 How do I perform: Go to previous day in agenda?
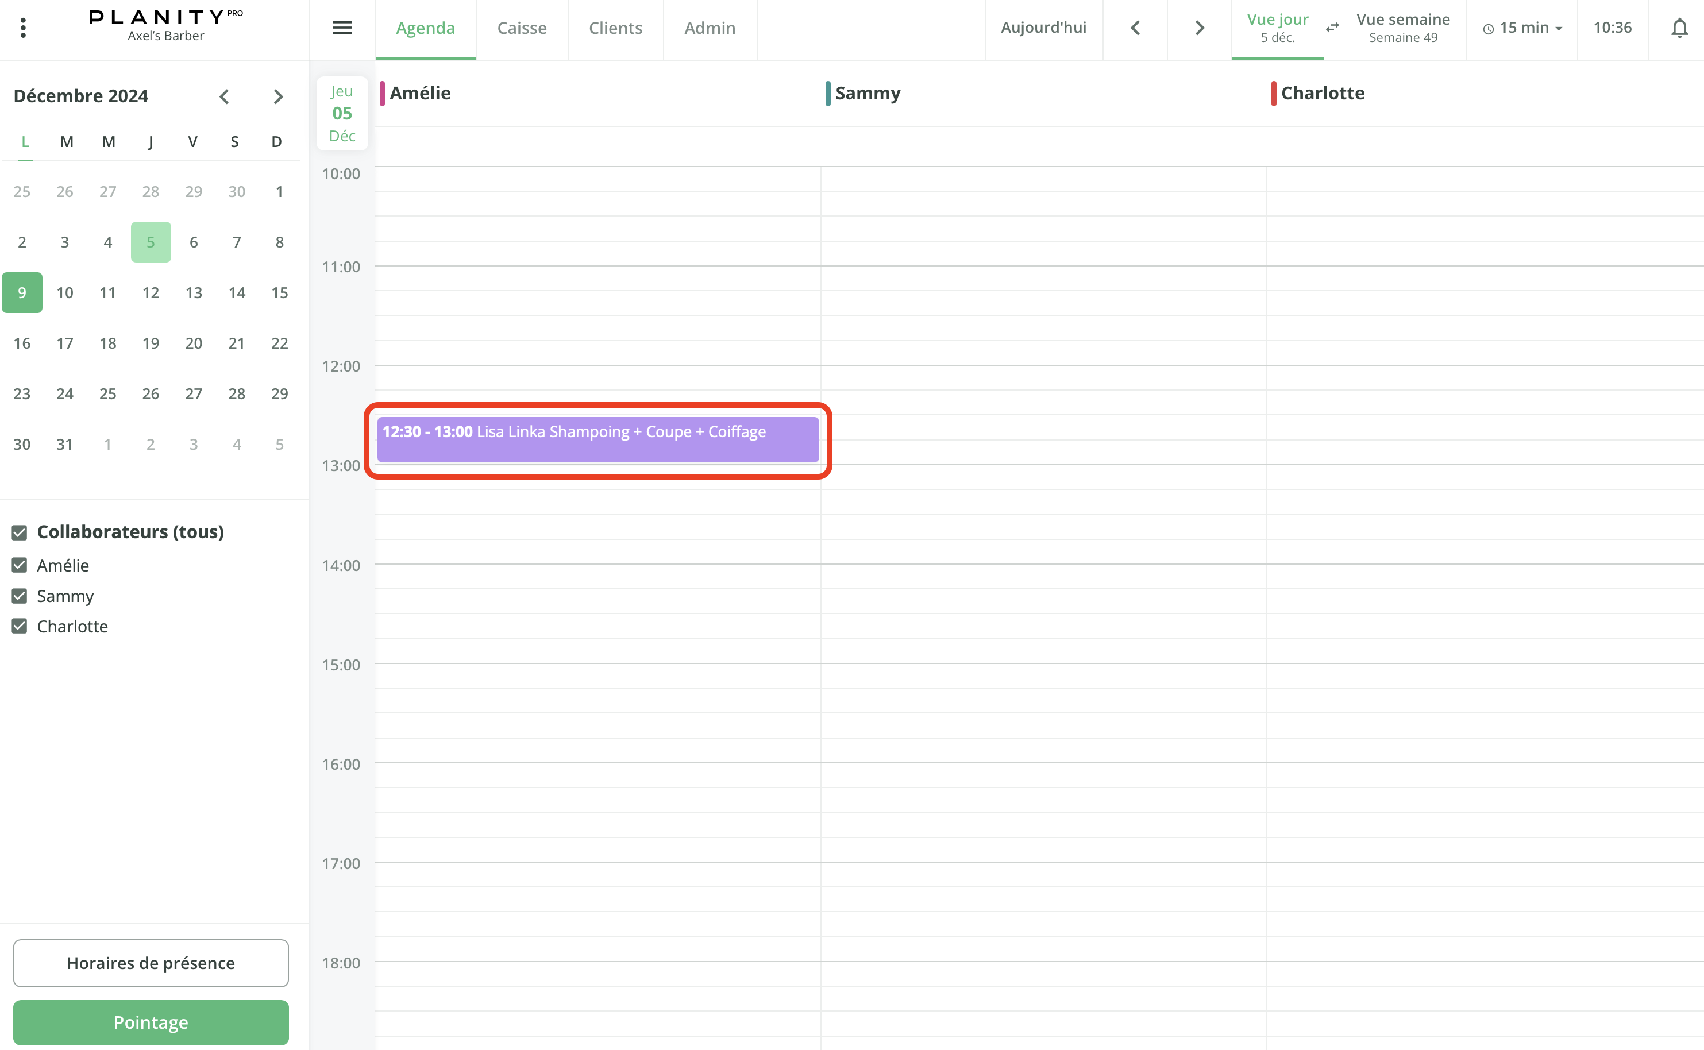coord(1135,28)
